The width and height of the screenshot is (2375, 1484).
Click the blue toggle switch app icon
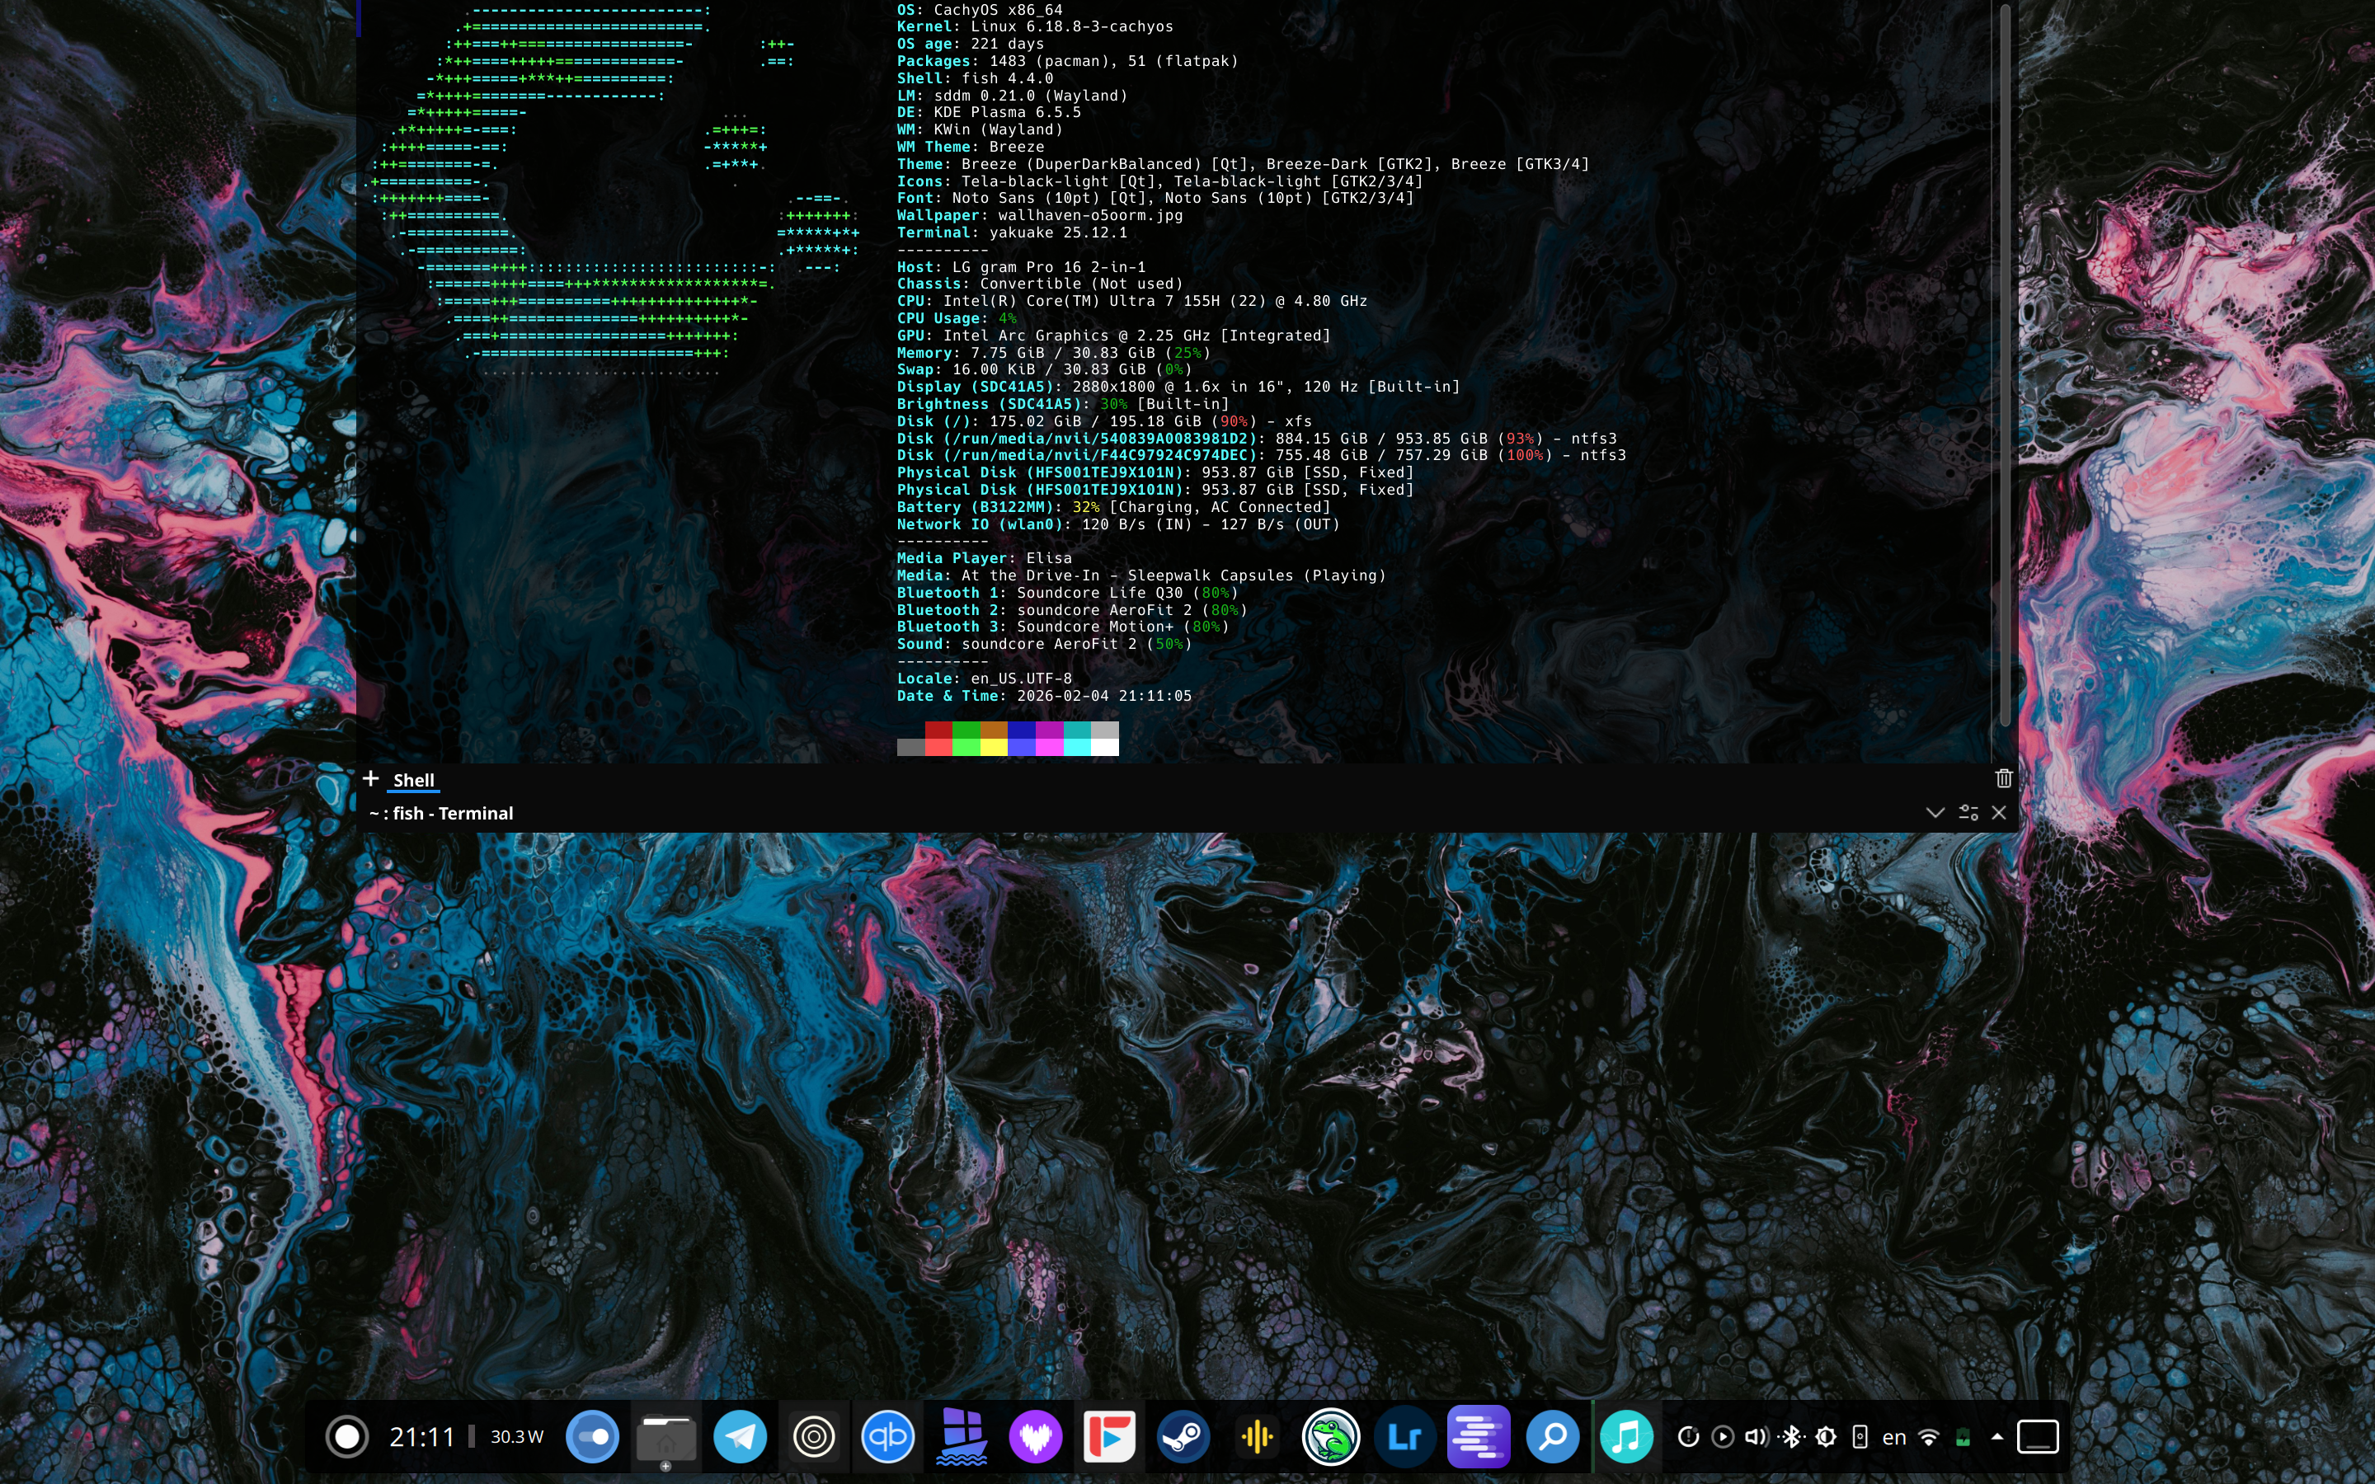point(593,1437)
